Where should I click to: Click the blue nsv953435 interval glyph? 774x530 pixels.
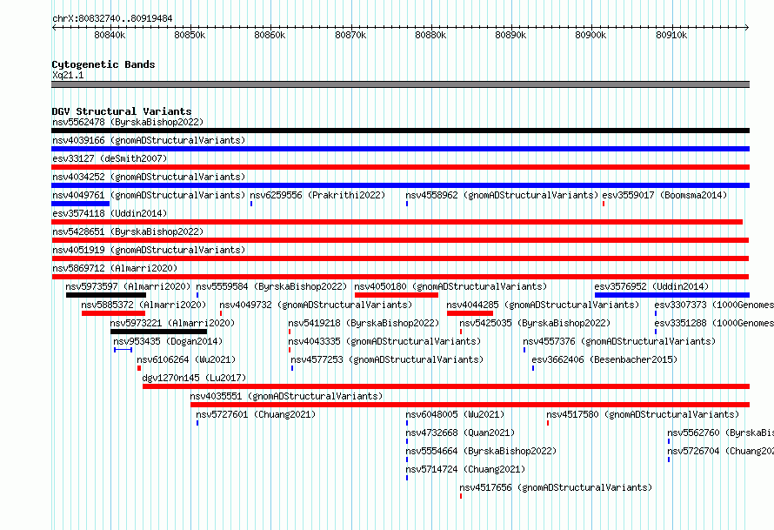123,350
